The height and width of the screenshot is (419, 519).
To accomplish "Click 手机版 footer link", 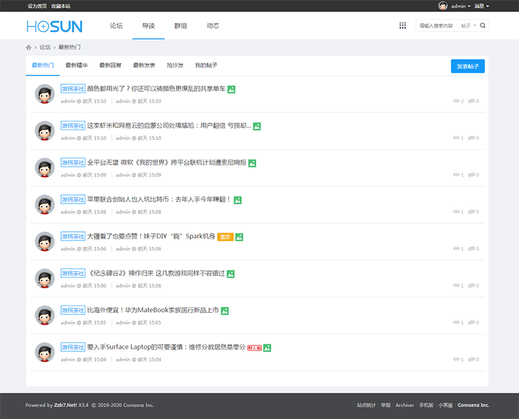I will [x=426, y=405].
